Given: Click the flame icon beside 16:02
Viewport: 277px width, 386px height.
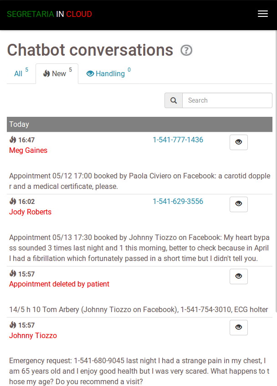Looking at the screenshot, I should click(x=13, y=201).
